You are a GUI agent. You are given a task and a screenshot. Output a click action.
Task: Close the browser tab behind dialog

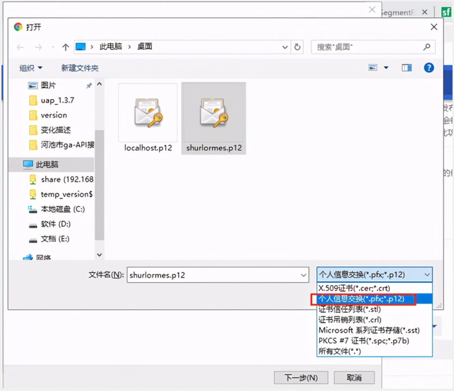424,12
